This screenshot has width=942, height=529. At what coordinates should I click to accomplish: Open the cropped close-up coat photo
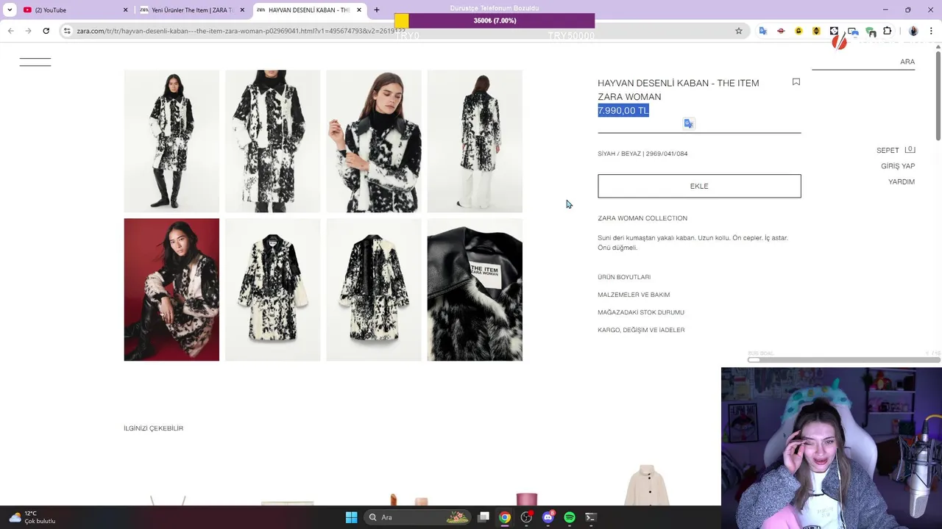point(272,141)
